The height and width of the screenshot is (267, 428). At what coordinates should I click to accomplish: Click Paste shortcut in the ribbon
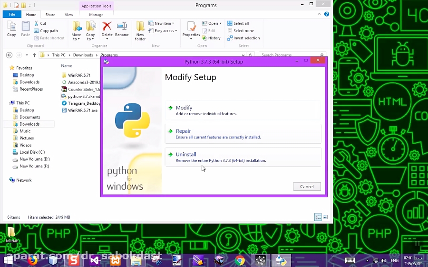(49, 38)
